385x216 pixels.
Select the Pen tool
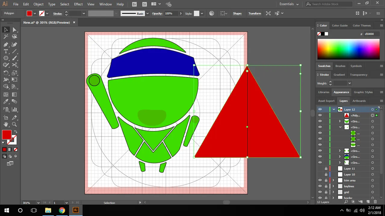click(x=6, y=44)
